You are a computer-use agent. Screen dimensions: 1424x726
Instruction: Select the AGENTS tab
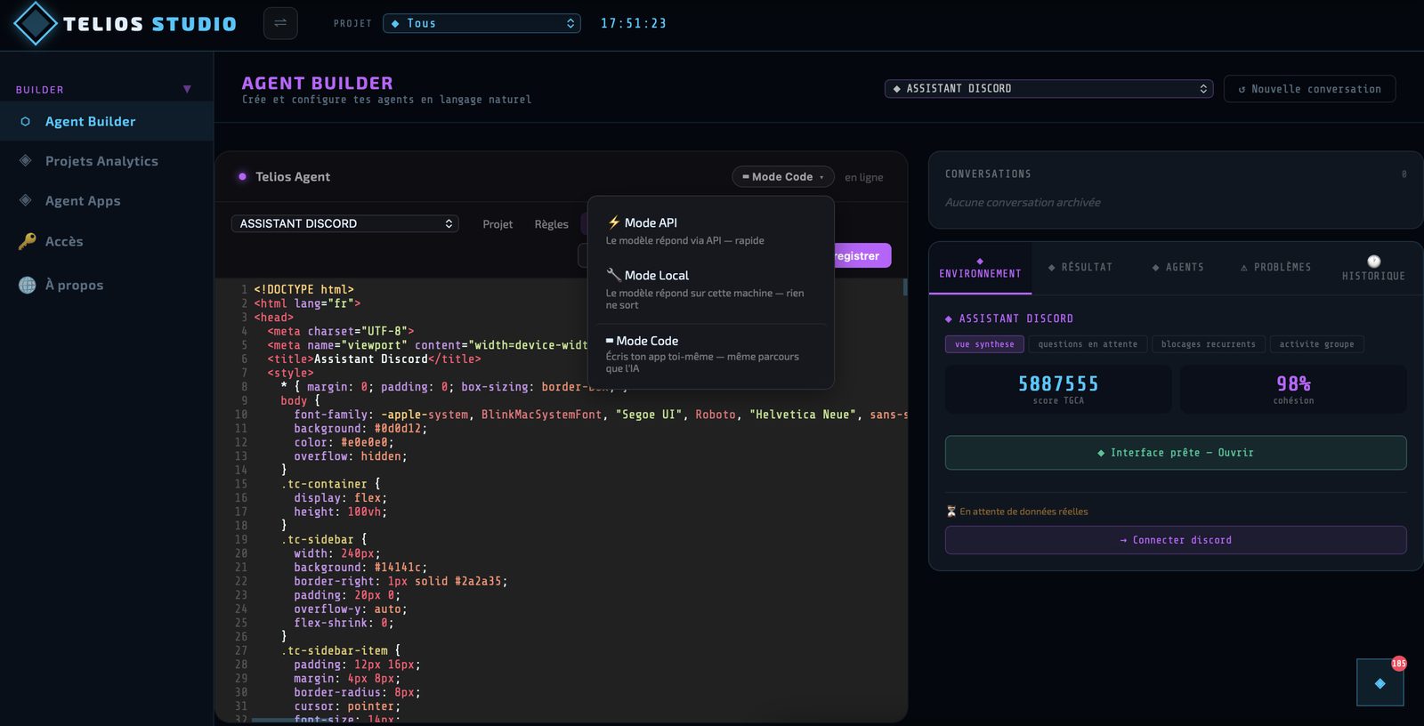click(x=1177, y=267)
